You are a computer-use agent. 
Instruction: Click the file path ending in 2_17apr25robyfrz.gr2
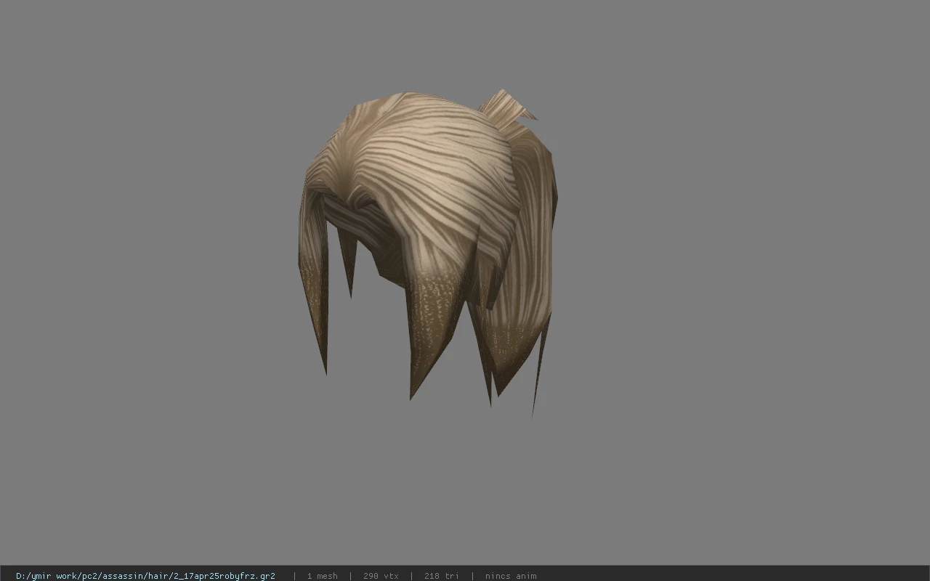coord(145,576)
